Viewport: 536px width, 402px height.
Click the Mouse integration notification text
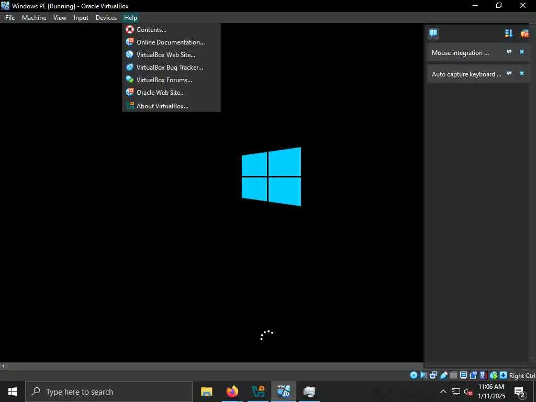click(x=460, y=53)
